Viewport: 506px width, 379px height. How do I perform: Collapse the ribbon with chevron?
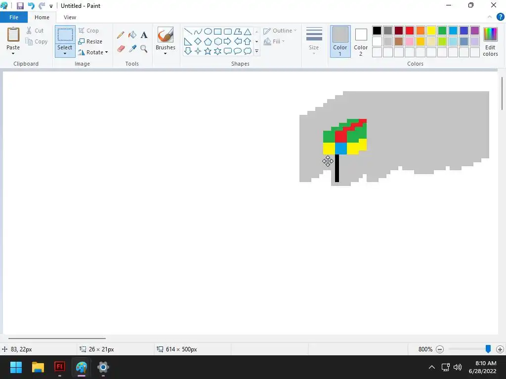click(490, 17)
